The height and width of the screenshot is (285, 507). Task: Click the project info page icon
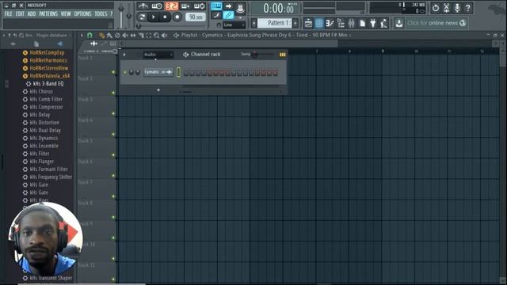click(362, 23)
